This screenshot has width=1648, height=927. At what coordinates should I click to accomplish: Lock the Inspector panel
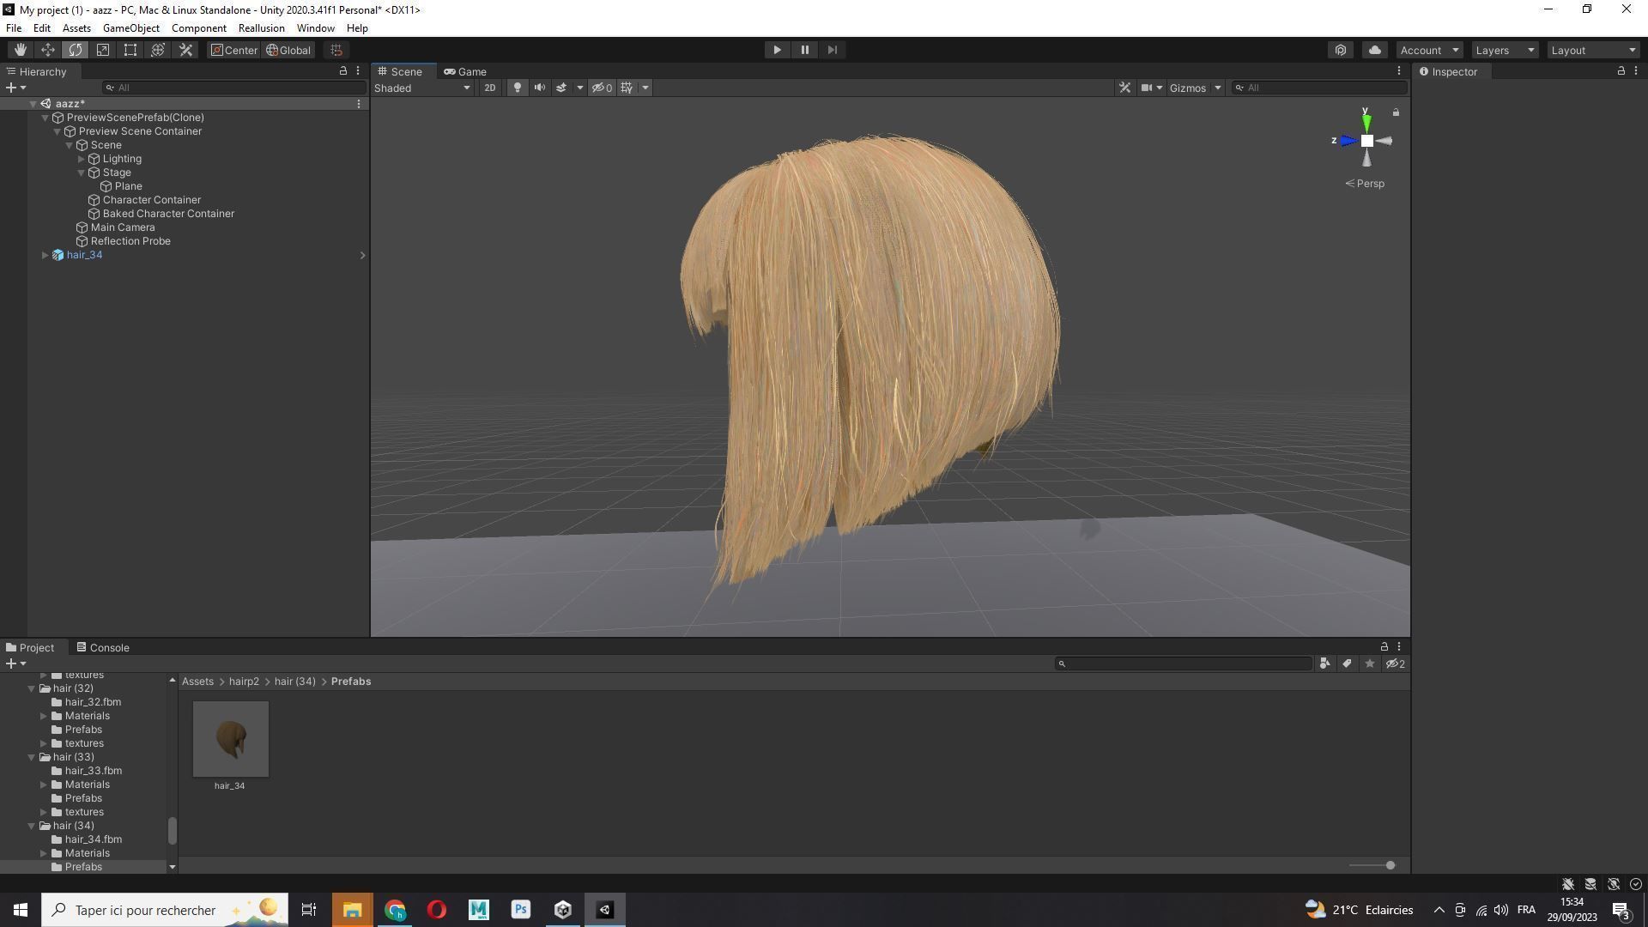[x=1621, y=71]
